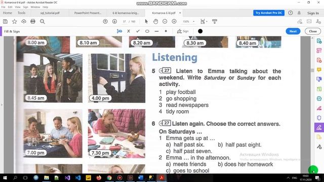
Task: Click Sign In link
Action: (313, 13)
